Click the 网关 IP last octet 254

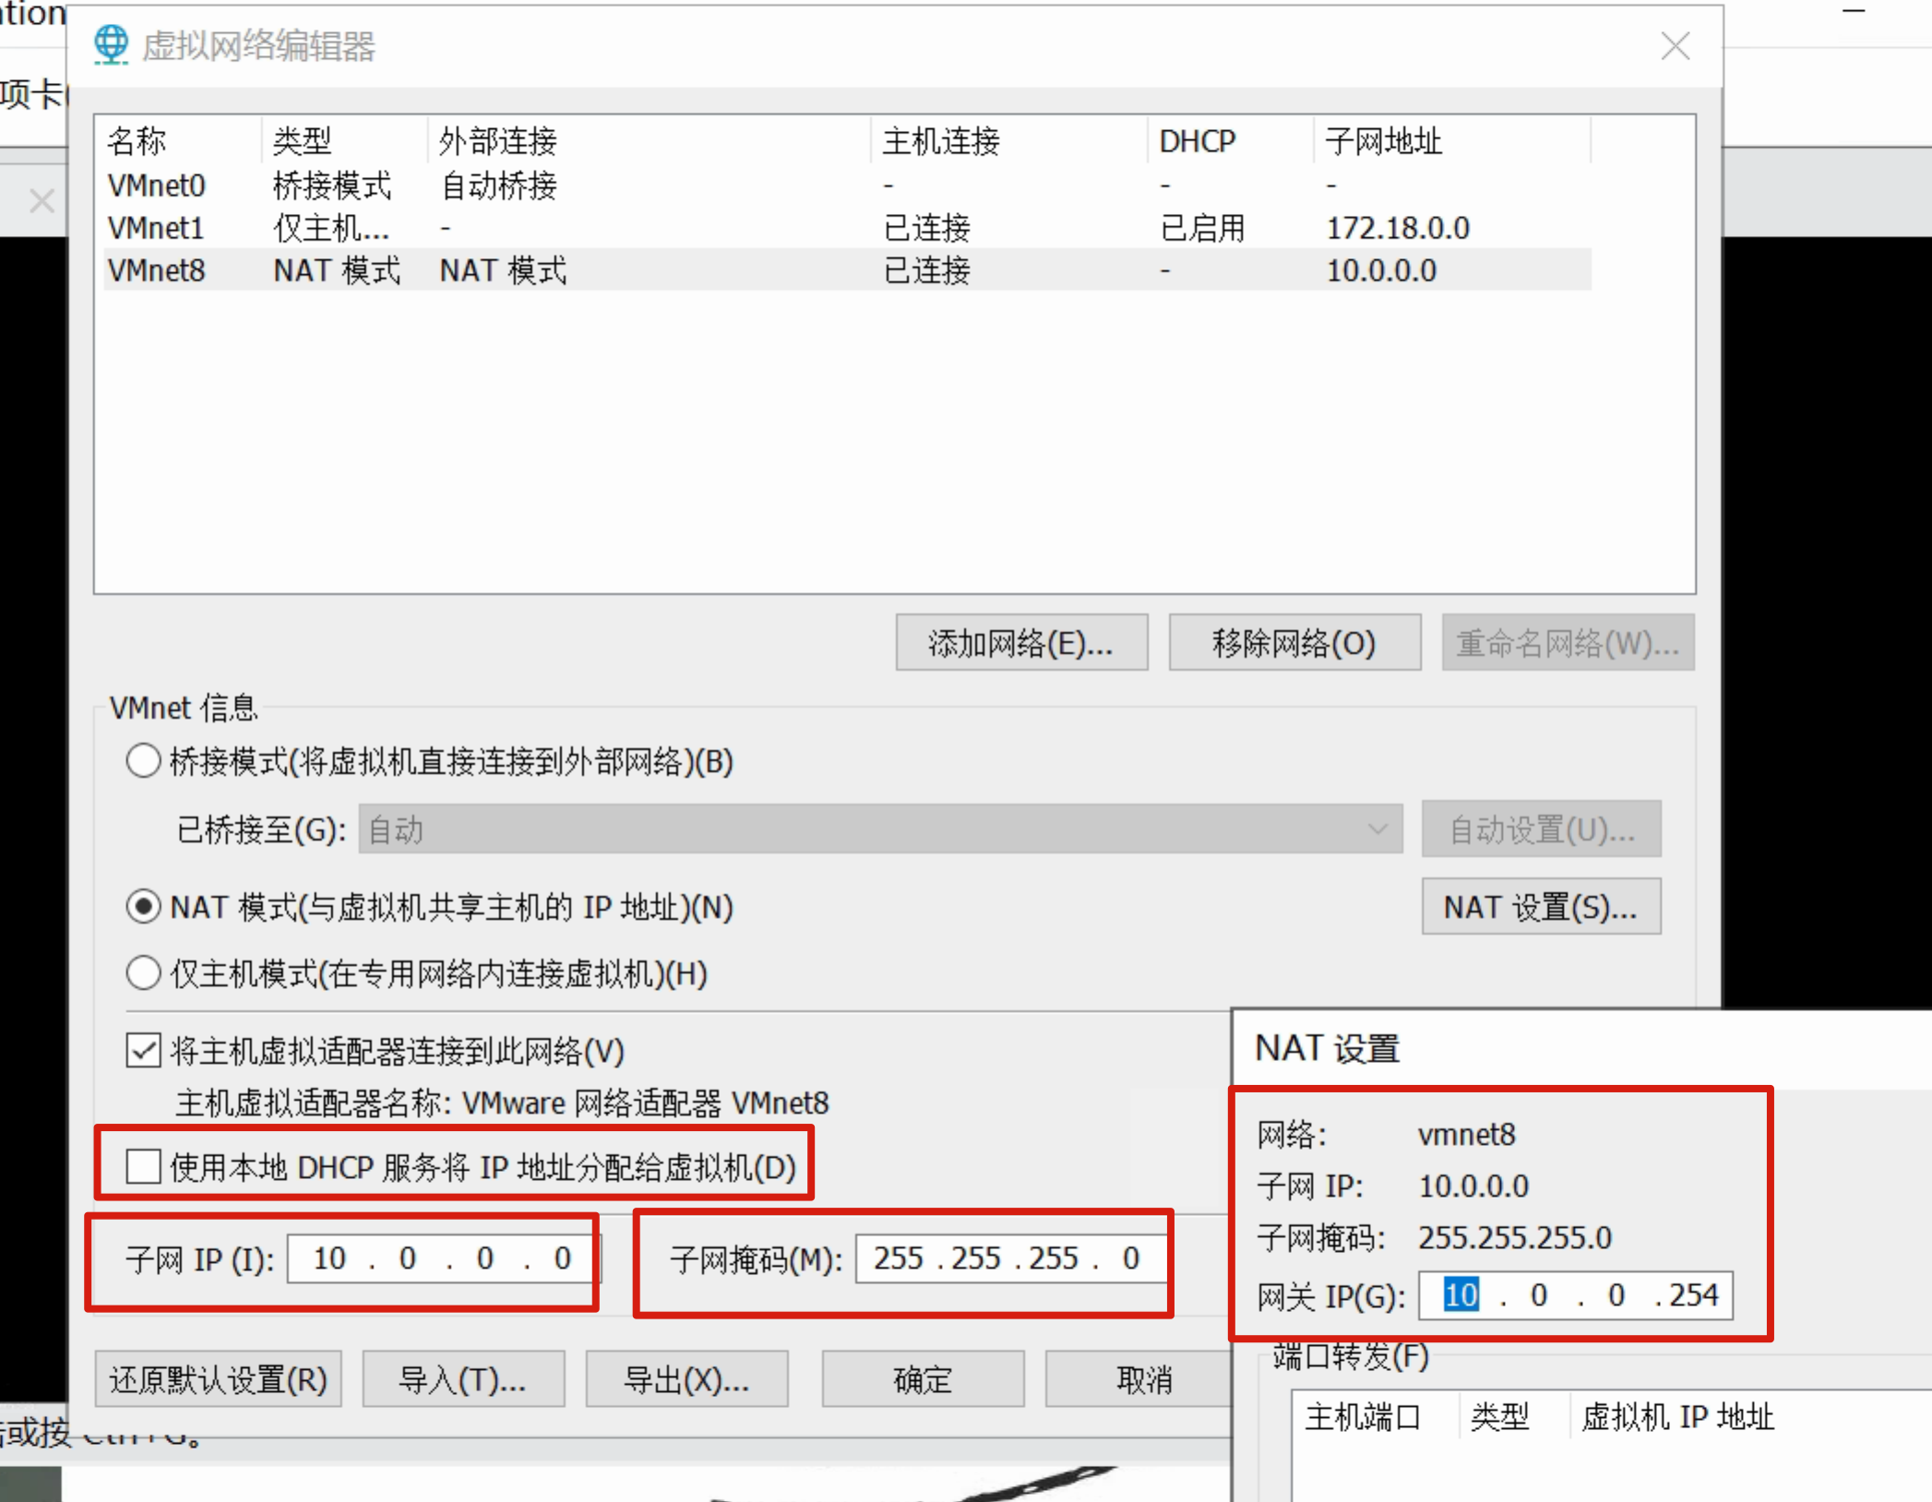(1694, 1295)
